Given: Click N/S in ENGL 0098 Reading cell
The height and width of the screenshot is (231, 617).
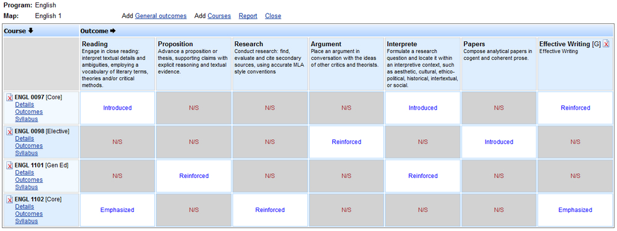Looking at the screenshot, I should click(117, 142).
